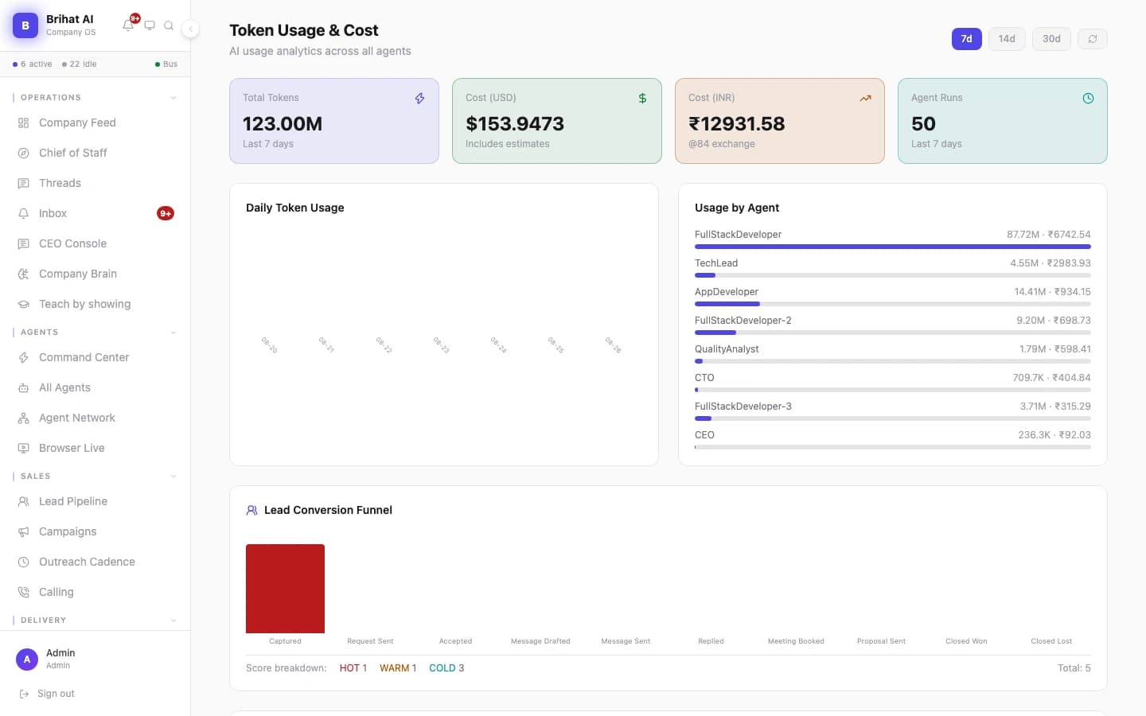
Task: Open Company Brain
Action: [x=95, y=274]
